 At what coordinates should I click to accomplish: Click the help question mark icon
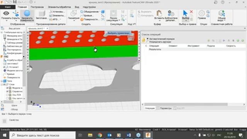[222, 2]
